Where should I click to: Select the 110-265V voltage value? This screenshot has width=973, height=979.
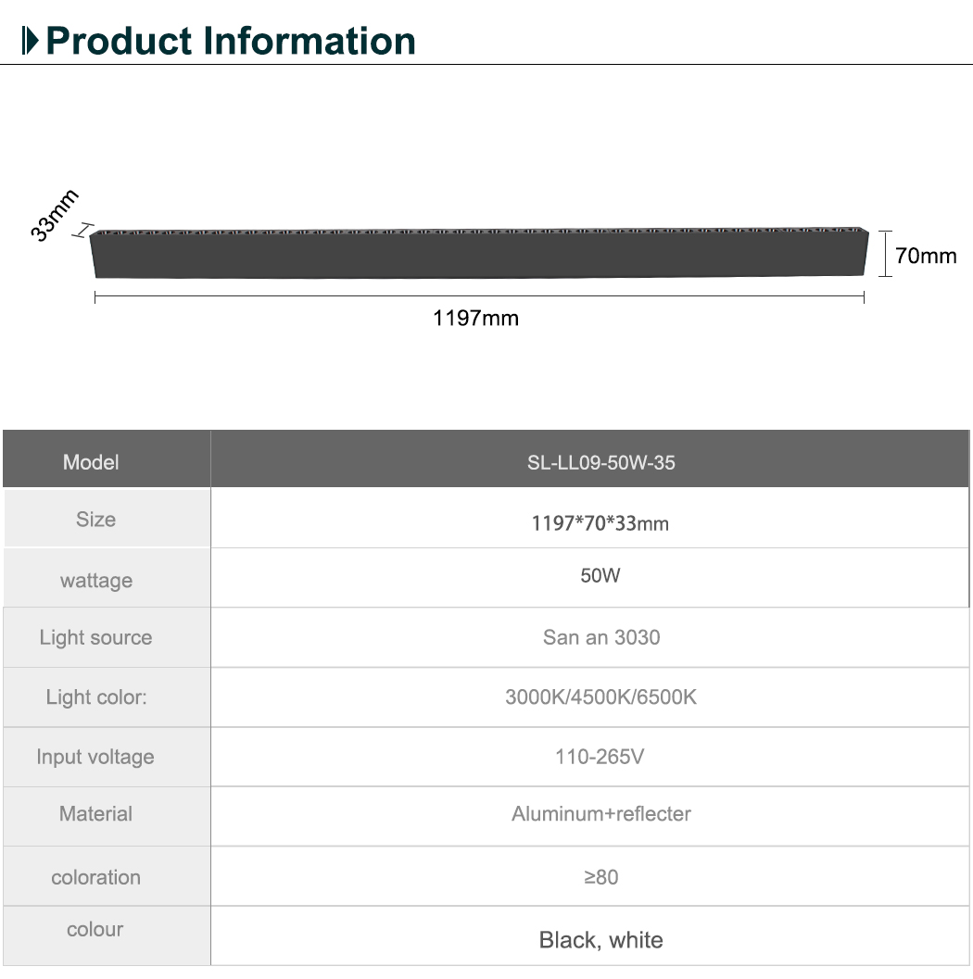coord(600,757)
